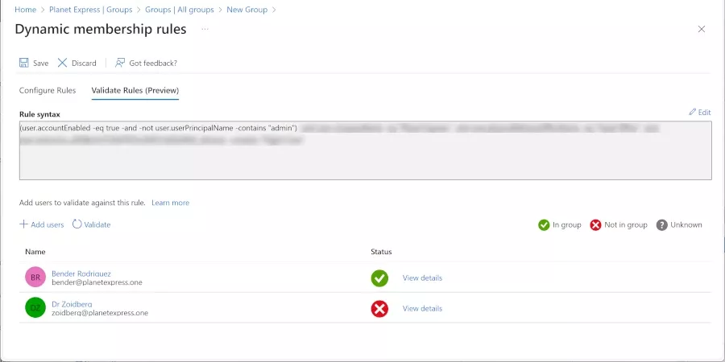Discard changes using the X icon

[63, 63]
